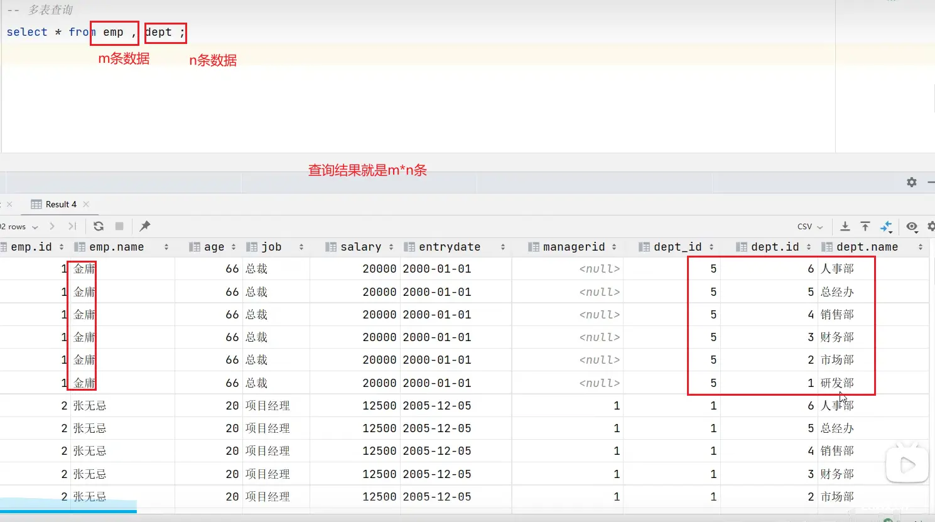The image size is (935, 522).
Task: Sort by emp.name column arrows
Action: pyautogui.click(x=166, y=247)
